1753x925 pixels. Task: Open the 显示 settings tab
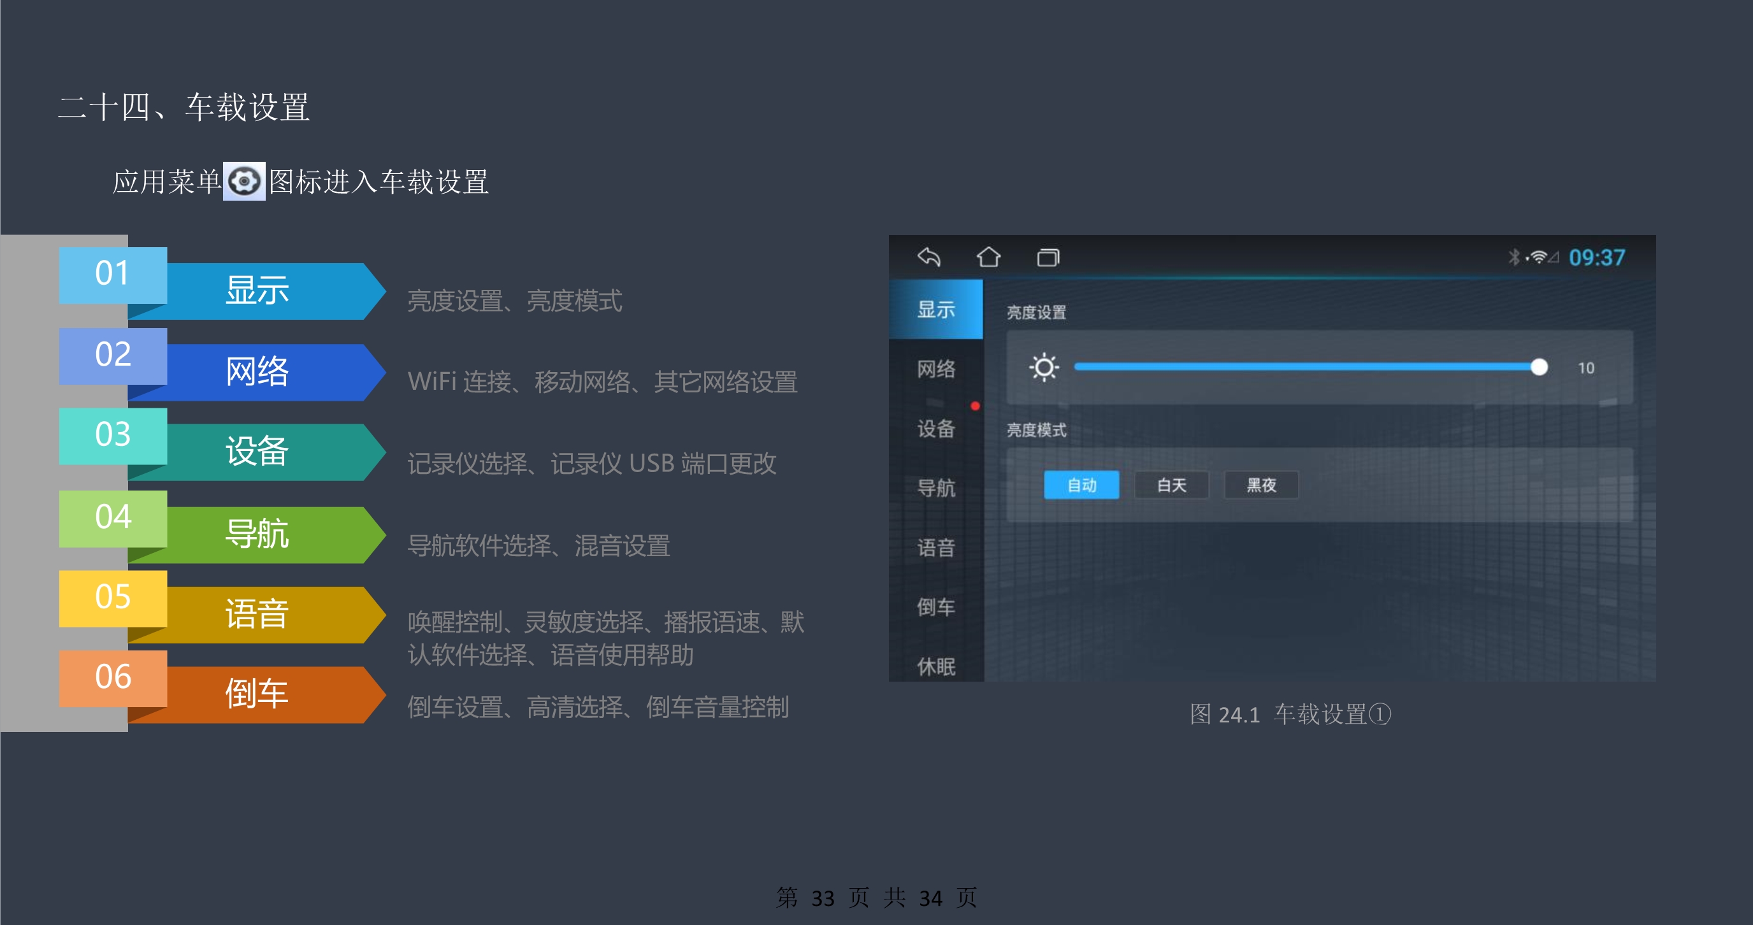935,310
